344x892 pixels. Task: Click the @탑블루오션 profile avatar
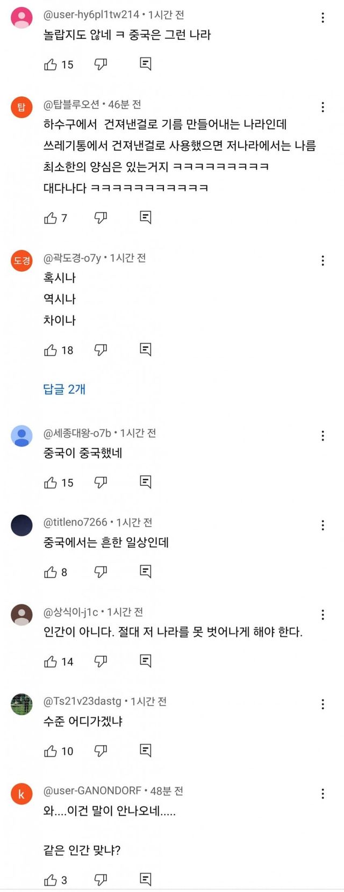pos(21,107)
